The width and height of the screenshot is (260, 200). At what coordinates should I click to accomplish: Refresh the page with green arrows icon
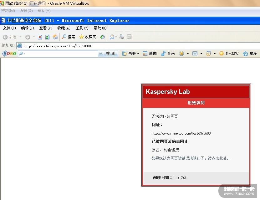pos(48,37)
